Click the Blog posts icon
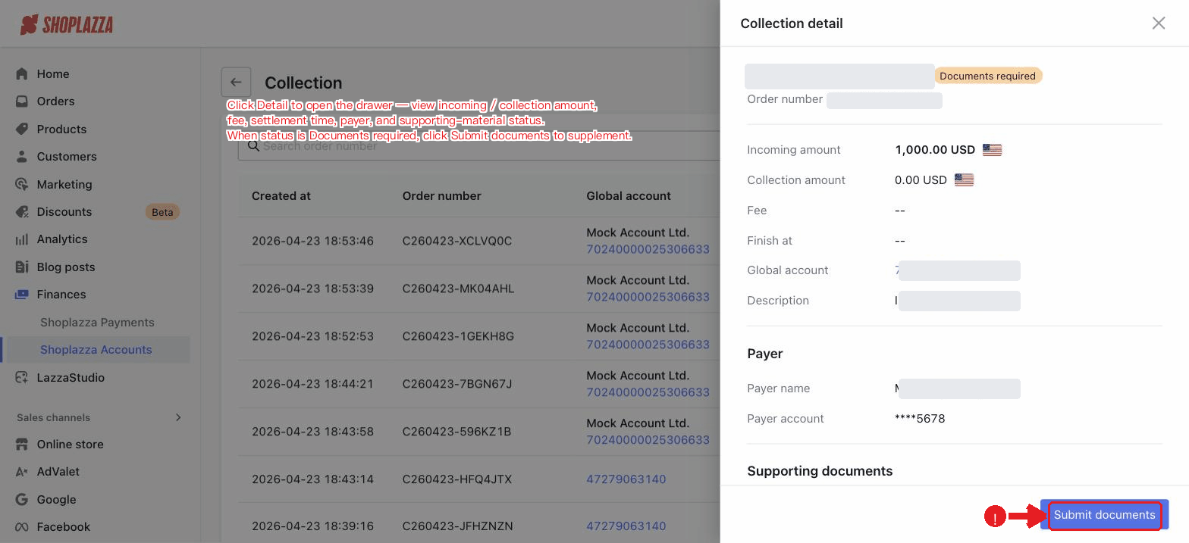This screenshot has width=1189, height=543. click(21, 267)
